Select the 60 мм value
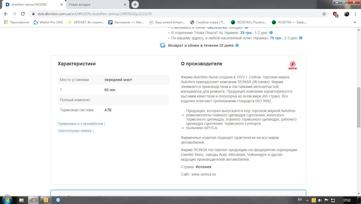361x204 pixels. coord(109,90)
